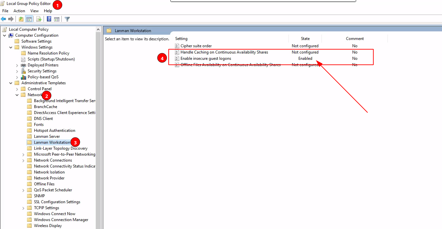Select SSL Configuration Settings folder
The image size is (442, 229).
click(x=57, y=202)
